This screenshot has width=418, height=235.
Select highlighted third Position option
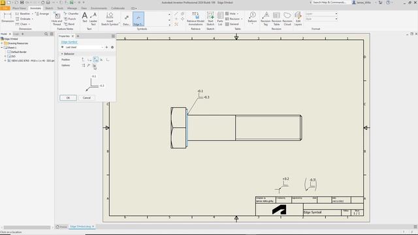tap(95, 59)
